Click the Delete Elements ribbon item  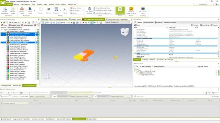pos(77,8)
